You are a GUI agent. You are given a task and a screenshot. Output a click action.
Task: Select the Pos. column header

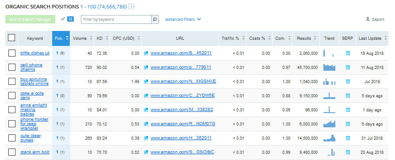(61, 38)
